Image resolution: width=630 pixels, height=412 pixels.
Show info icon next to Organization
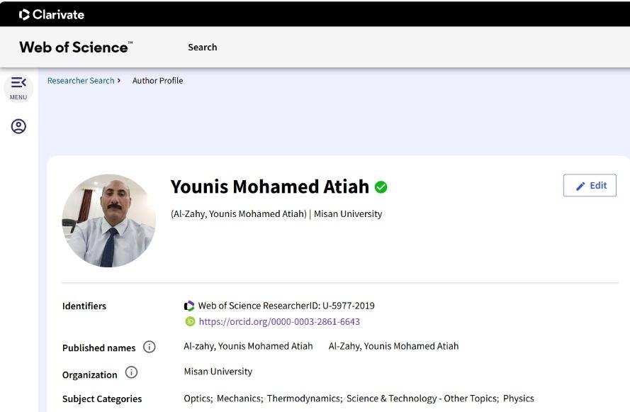(x=131, y=373)
